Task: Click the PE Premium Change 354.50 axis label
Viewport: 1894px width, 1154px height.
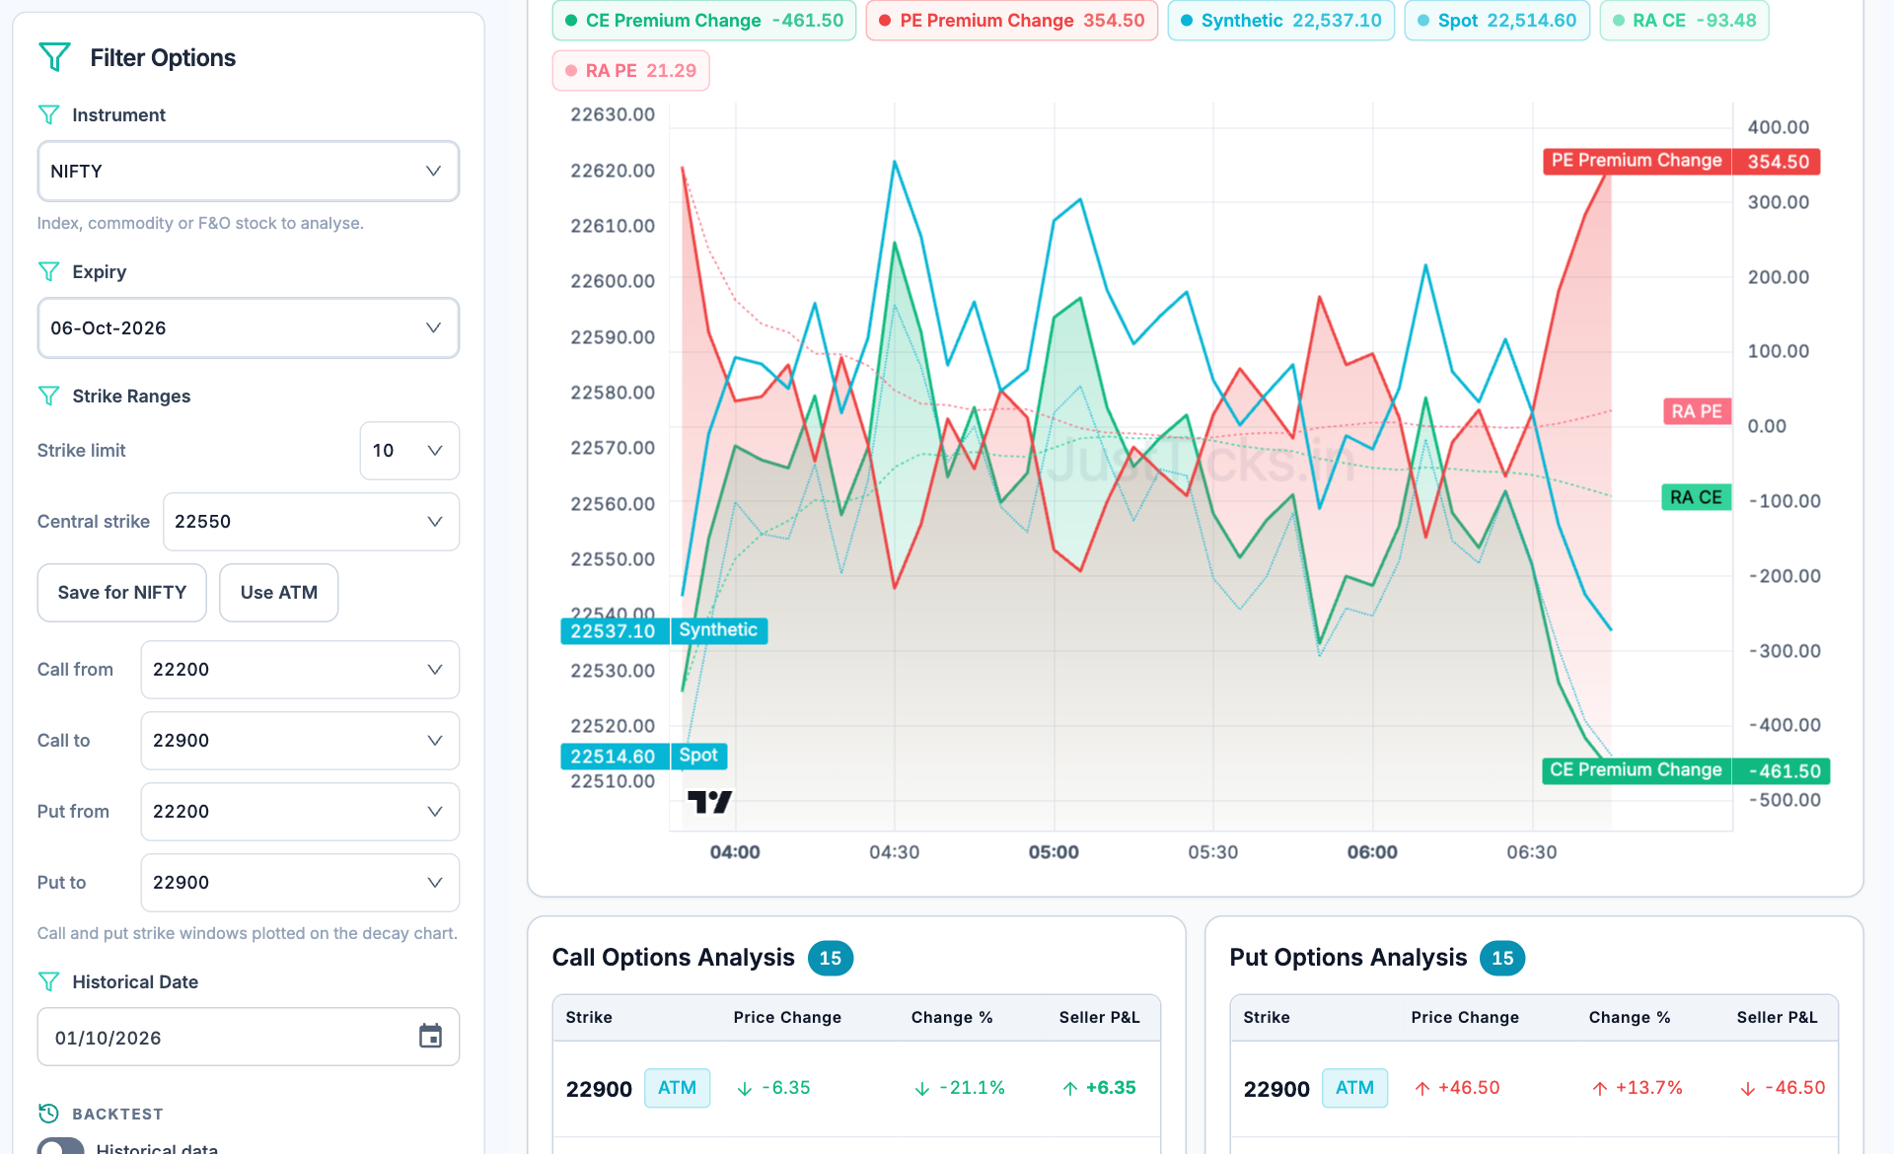Action: click(x=1682, y=161)
